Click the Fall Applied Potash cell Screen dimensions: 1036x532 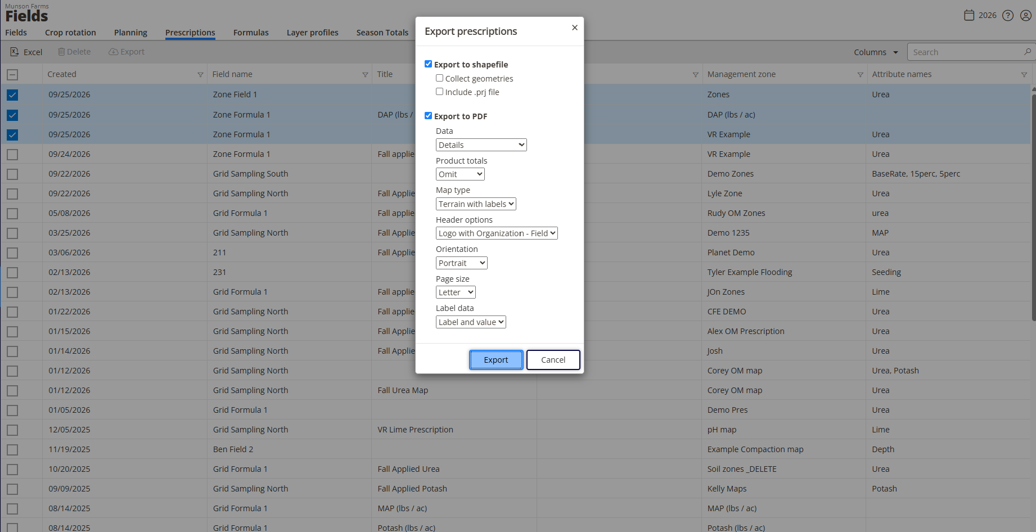[412, 489]
